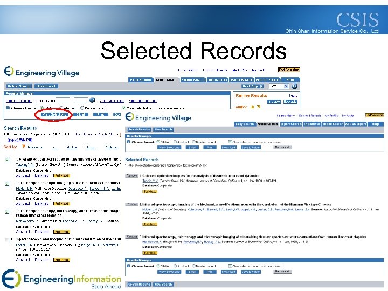388x291 pixels.
Task: Open the help icon beside Choose format in the search results window
Action: point(8,108)
